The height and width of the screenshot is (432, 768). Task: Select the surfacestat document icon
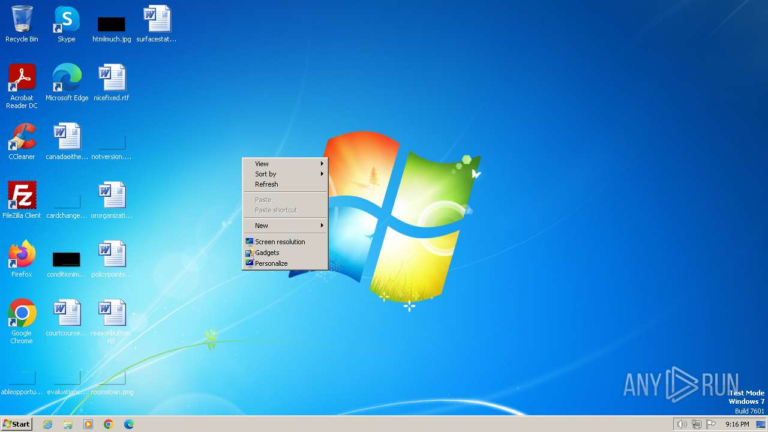pyautogui.click(x=157, y=24)
